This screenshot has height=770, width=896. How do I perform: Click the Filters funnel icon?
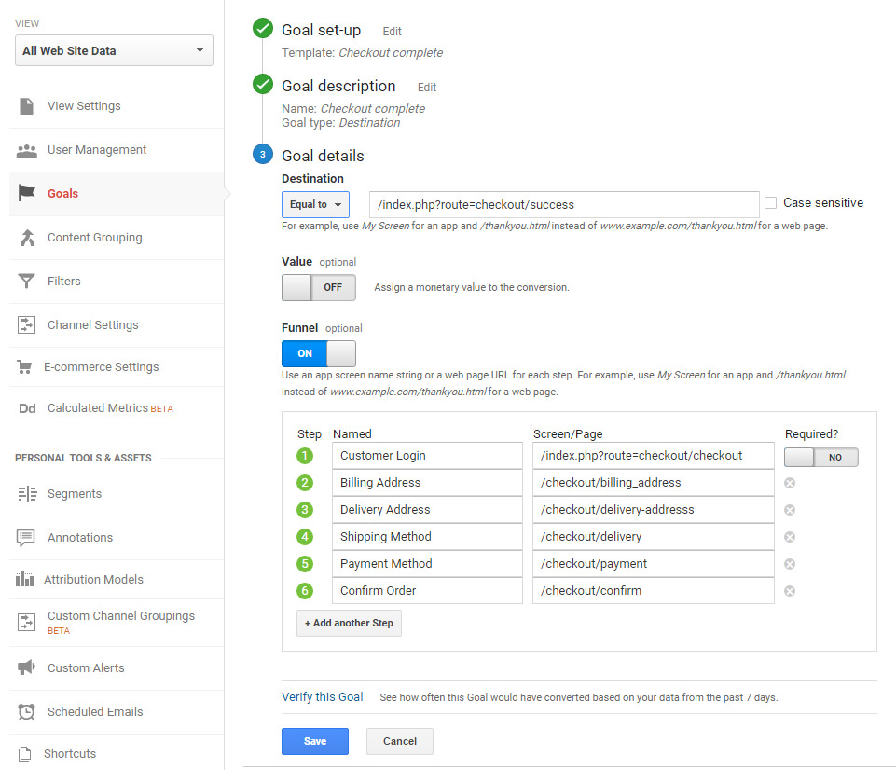point(26,281)
